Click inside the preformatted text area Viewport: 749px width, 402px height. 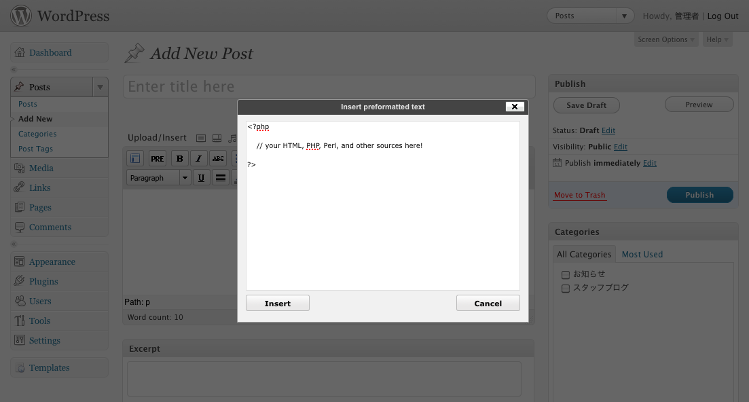[382, 205]
